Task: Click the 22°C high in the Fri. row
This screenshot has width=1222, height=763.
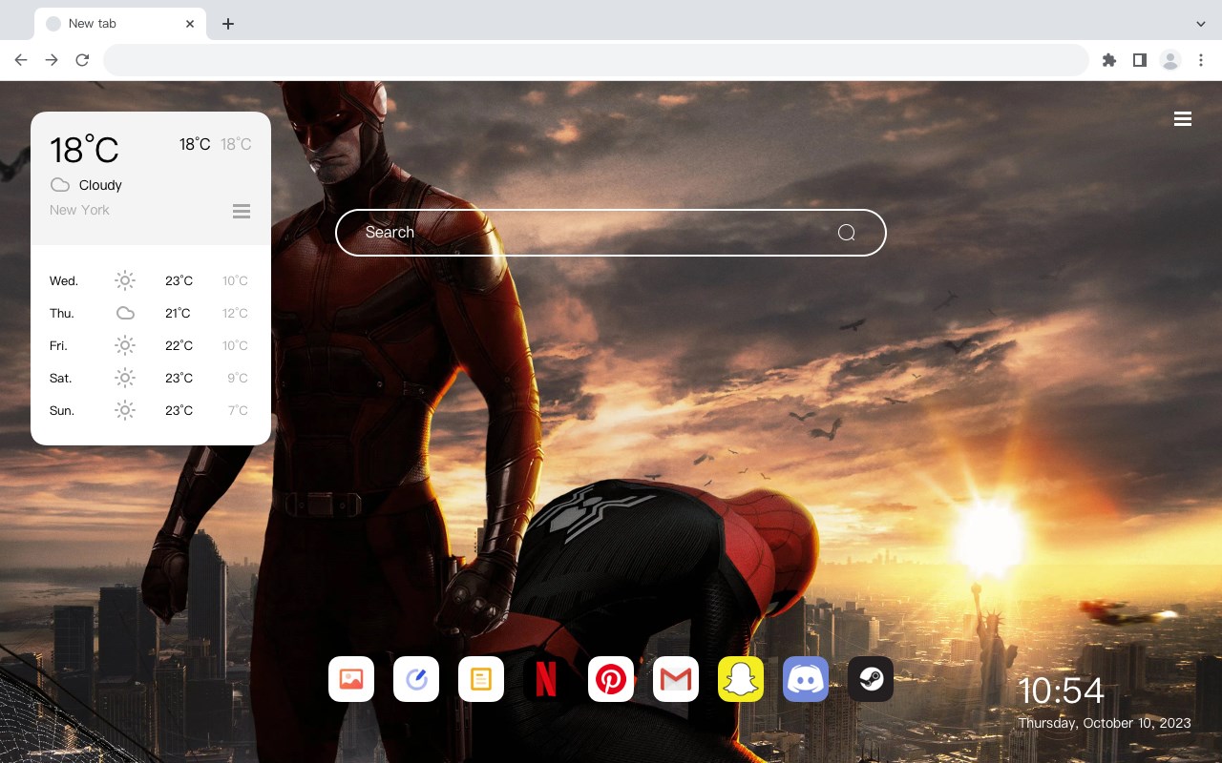Action: tap(179, 345)
